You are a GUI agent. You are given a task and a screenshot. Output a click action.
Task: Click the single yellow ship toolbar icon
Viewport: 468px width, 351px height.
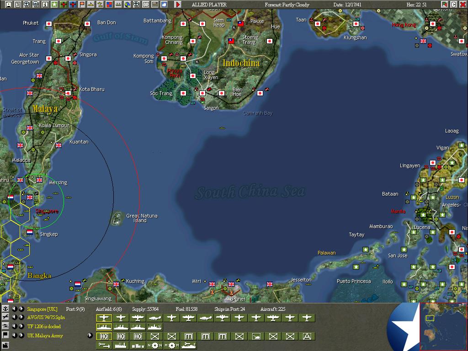click(91, 5)
